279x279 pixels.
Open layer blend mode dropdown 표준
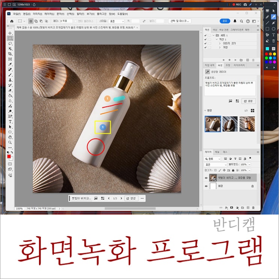216,164
